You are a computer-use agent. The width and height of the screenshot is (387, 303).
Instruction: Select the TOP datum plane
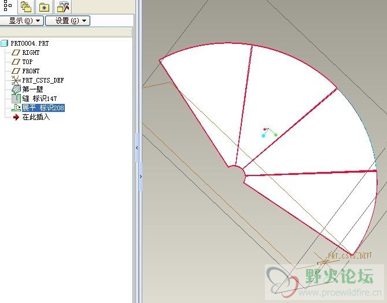[x=27, y=62]
